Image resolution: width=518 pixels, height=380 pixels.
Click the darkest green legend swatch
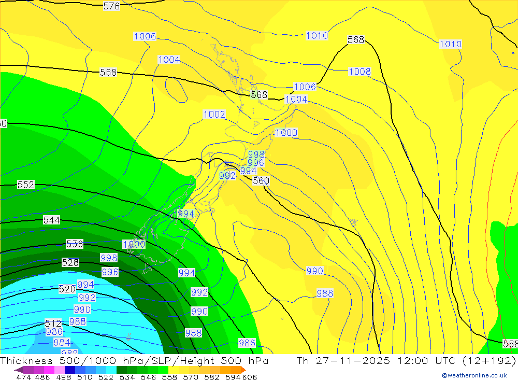121,370
